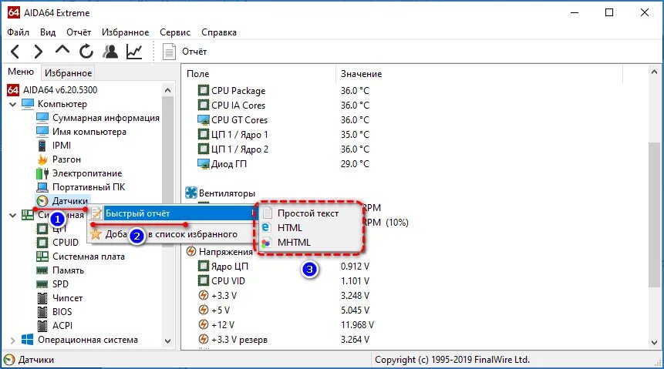Collapse the Системная плата category node
Image resolution: width=664 pixels, height=369 pixels.
(12, 215)
